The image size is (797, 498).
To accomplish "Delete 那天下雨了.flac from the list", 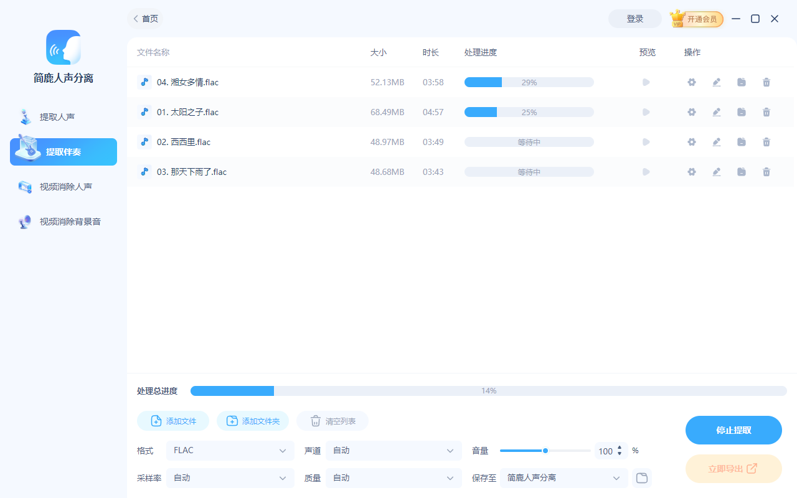I will tap(766, 171).
